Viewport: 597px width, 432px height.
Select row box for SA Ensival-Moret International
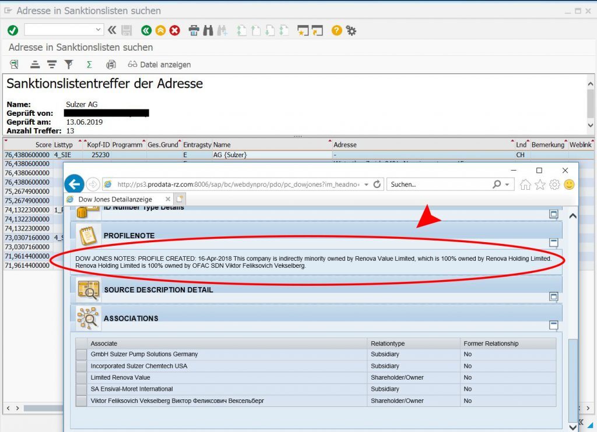81,389
